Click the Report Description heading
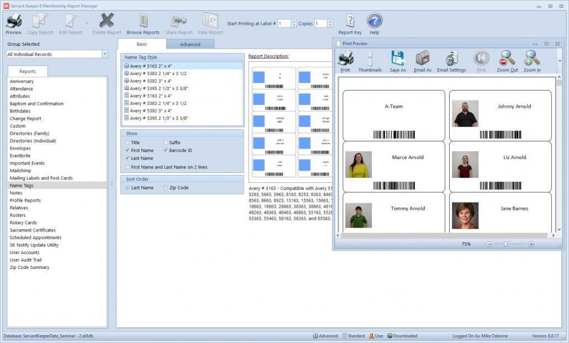 click(x=268, y=56)
